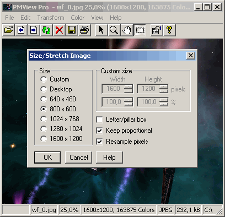Image resolution: width=225 pixels, height=217 pixels.
Task: Click the wf_0.jpg status bar entry
Action: coord(44,210)
